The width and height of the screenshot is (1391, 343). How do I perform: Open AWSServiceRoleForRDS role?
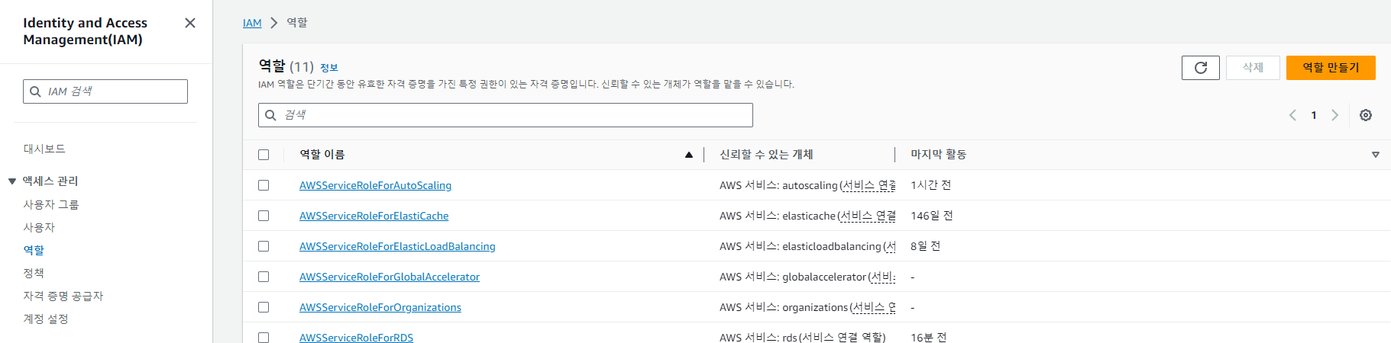pyautogui.click(x=356, y=337)
